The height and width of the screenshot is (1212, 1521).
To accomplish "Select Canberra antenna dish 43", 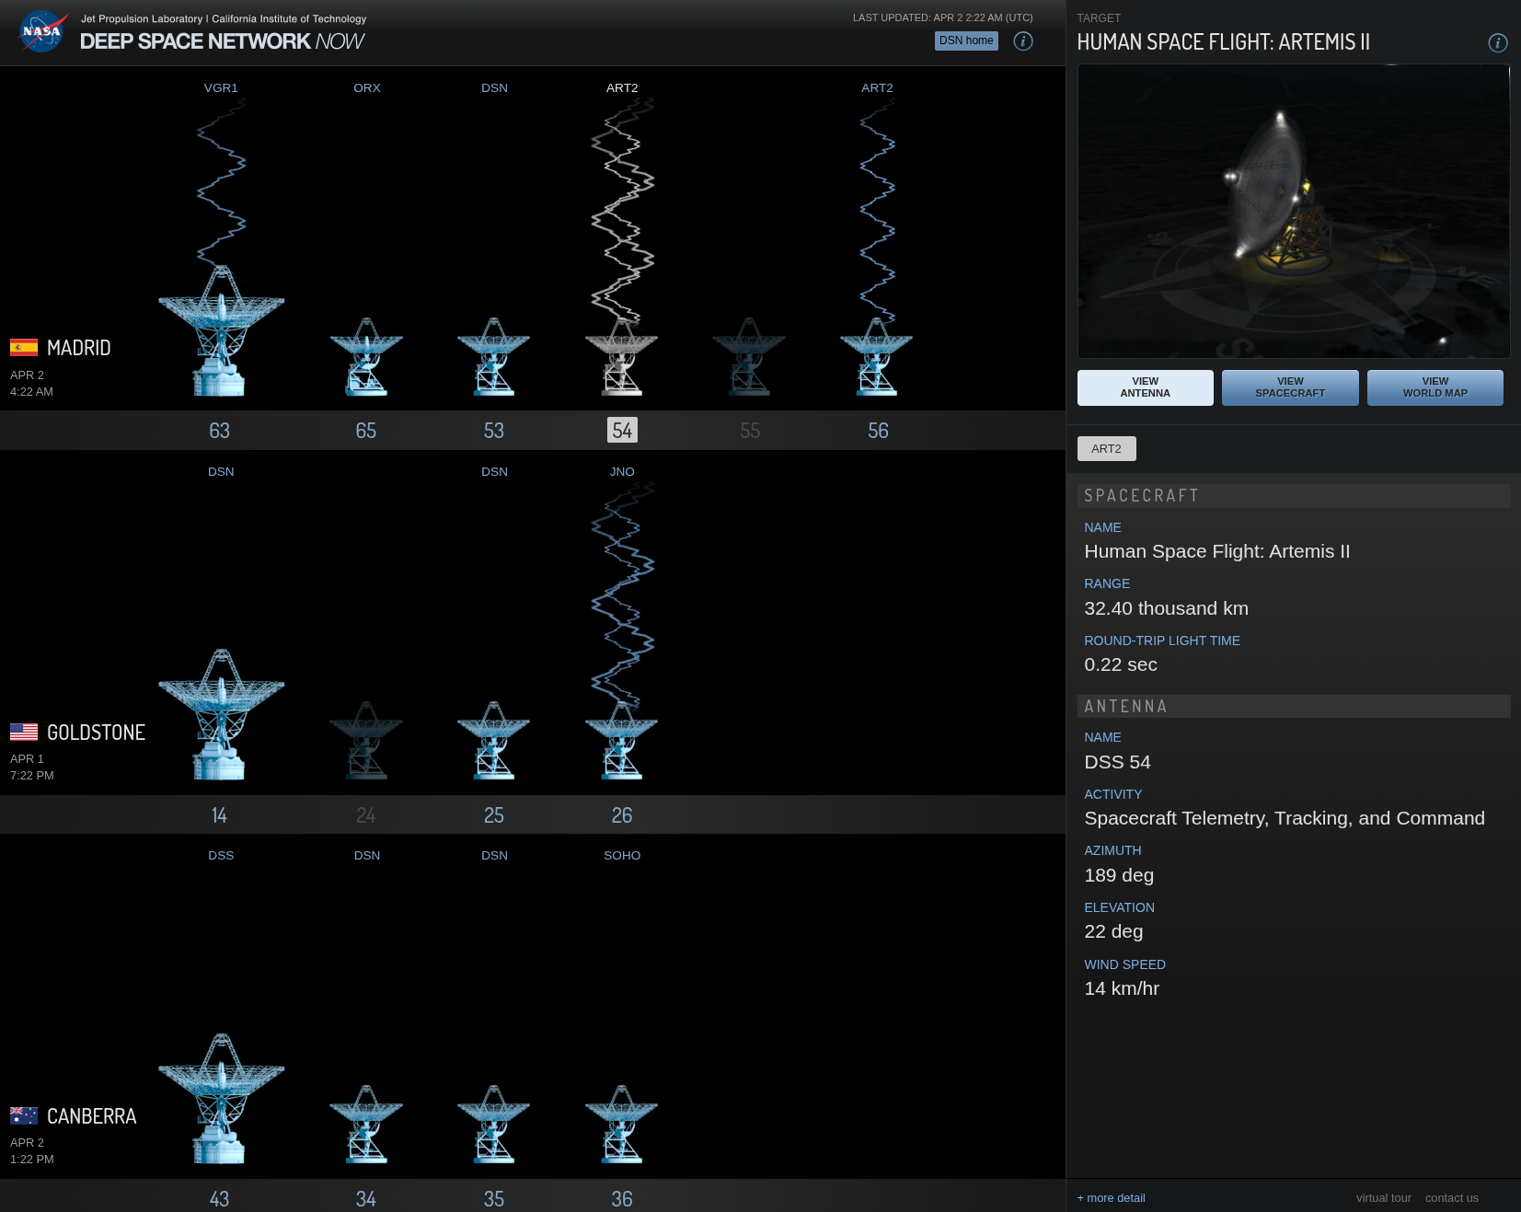I will 221,1100.
